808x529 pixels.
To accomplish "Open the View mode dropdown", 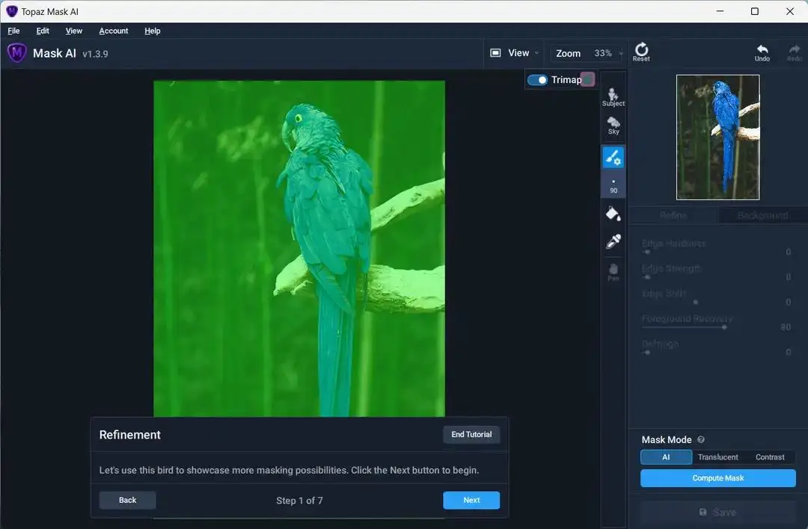I will click(x=515, y=53).
